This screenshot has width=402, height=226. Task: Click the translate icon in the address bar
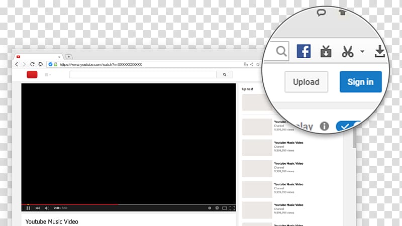pos(246,64)
